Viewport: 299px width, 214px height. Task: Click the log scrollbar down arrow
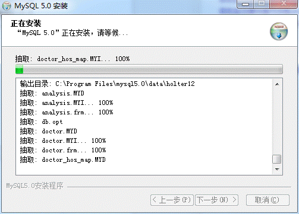click(277, 170)
